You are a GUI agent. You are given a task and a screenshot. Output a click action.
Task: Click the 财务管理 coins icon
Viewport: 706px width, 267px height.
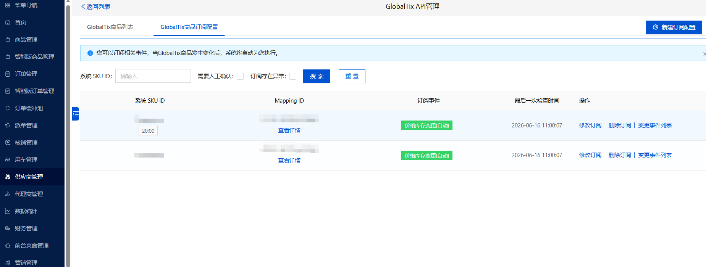(x=8, y=228)
